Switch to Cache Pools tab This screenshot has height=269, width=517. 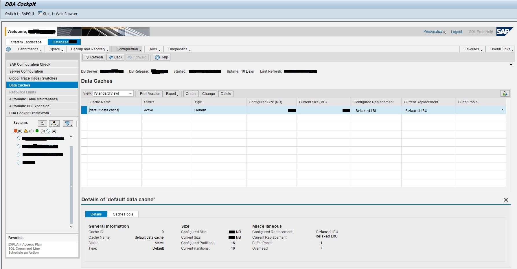(123, 214)
